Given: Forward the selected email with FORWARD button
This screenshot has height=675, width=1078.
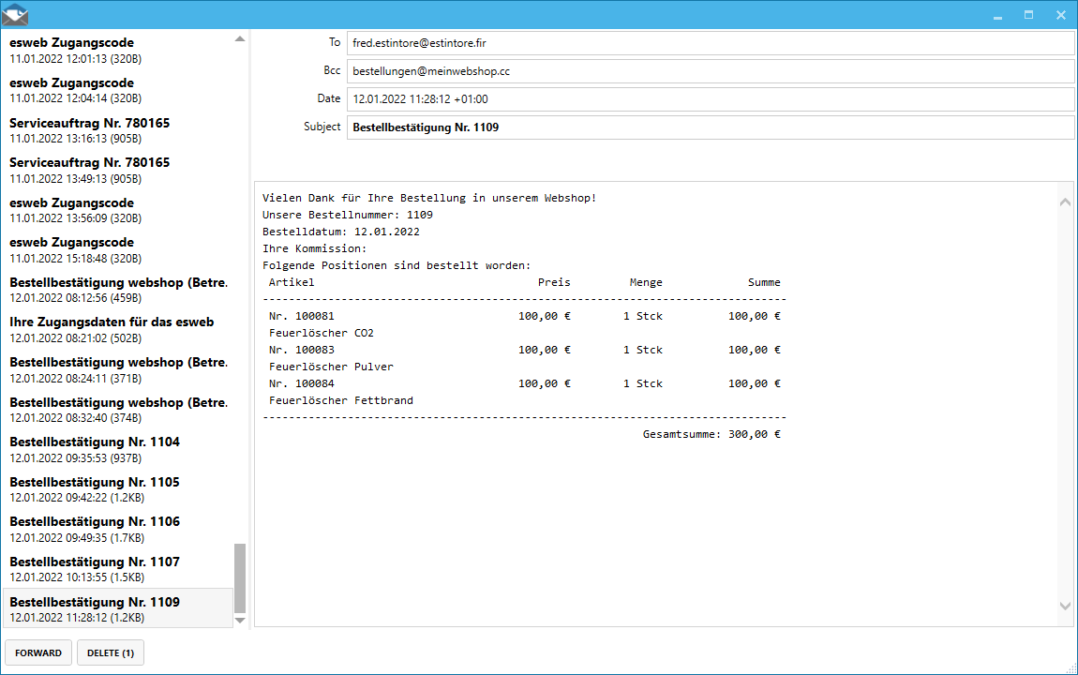Looking at the screenshot, I should click(x=38, y=653).
